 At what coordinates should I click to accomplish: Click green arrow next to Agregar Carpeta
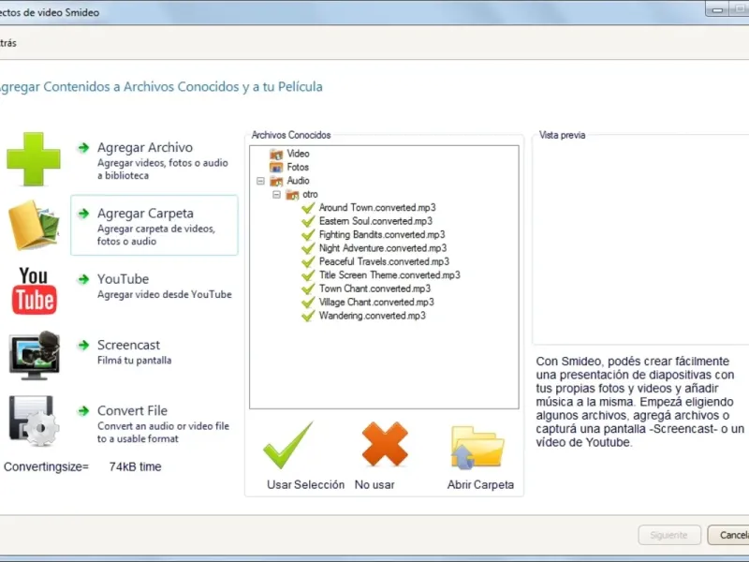pos(83,214)
